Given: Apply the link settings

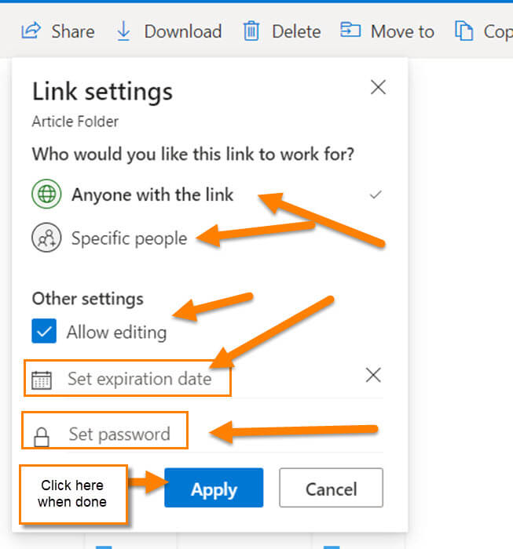Looking at the screenshot, I should [214, 488].
